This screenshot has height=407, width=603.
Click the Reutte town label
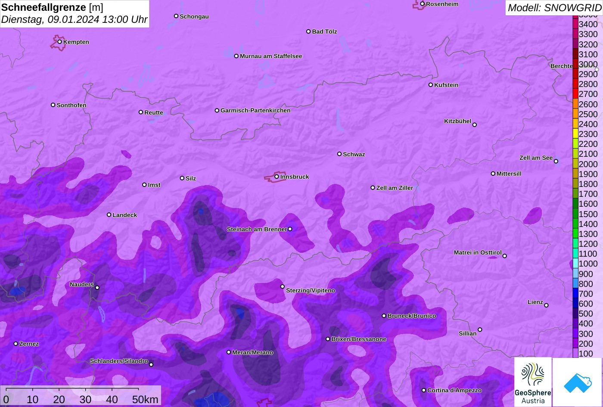pos(154,112)
